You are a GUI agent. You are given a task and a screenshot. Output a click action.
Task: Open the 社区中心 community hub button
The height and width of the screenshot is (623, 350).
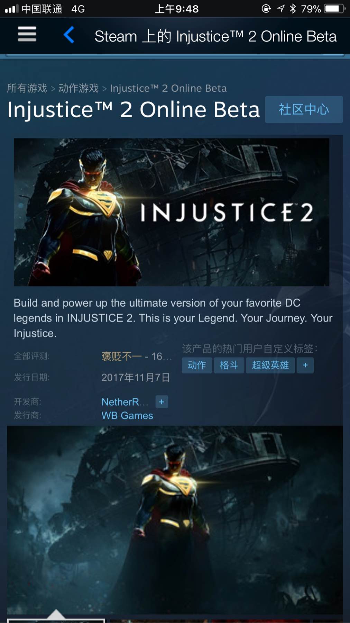click(x=304, y=109)
